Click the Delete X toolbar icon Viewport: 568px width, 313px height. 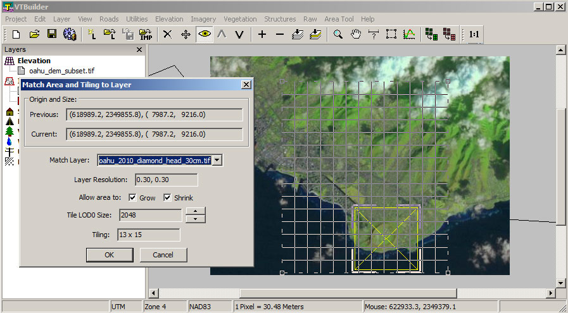click(167, 34)
